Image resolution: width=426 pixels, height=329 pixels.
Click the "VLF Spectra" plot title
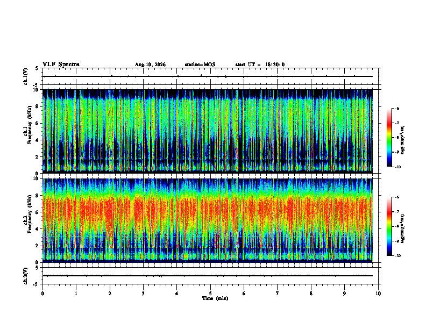coord(61,65)
